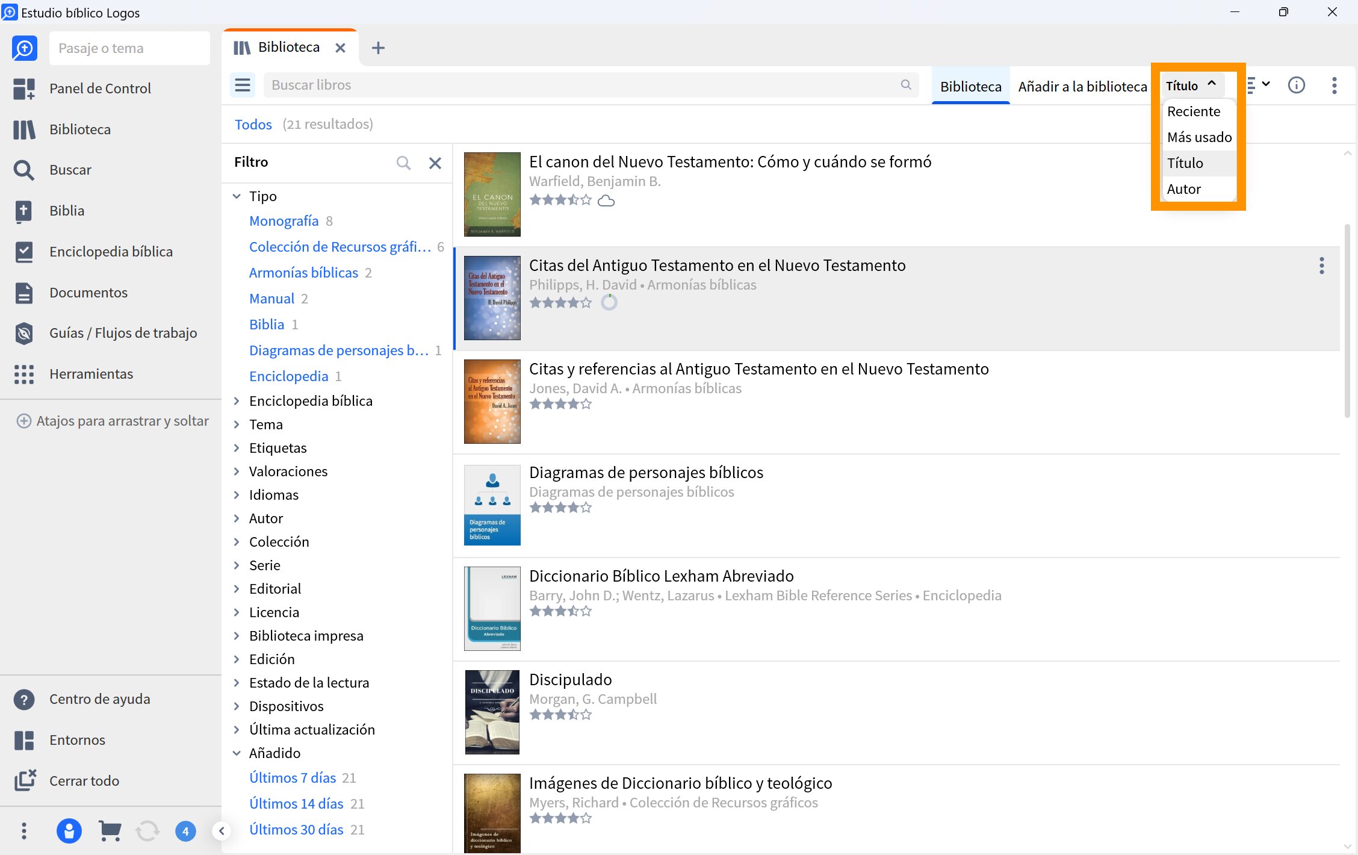Open the library panel three-dot menu
Image resolution: width=1358 pixels, height=855 pixels.
click(x=1334, y=85)
